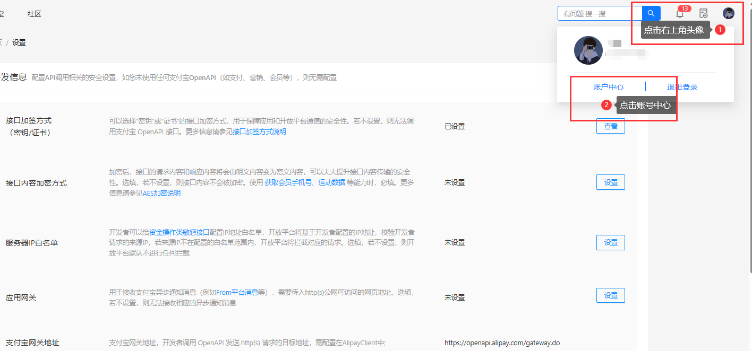Image resolution: width=752 pixels, height=351 pixels.
Task: Click the blue search magnifier button
Action: coord(651,14)
